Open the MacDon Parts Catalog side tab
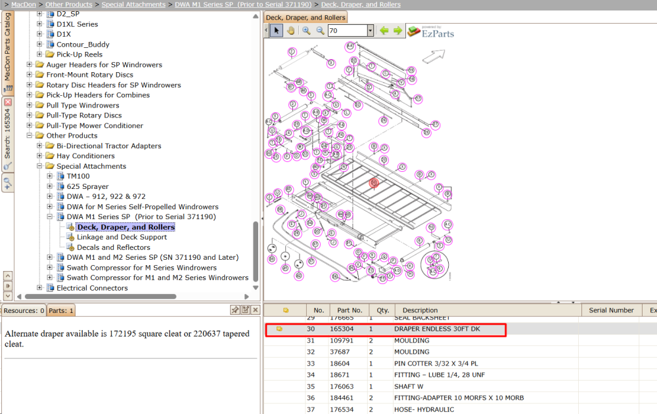The image size is (657, 414). click(x=8, y=52)
